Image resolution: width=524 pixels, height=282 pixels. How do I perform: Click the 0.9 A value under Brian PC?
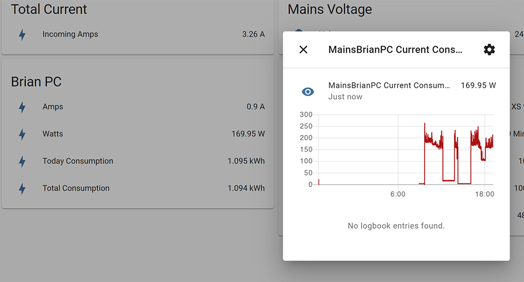coord(255,107)
